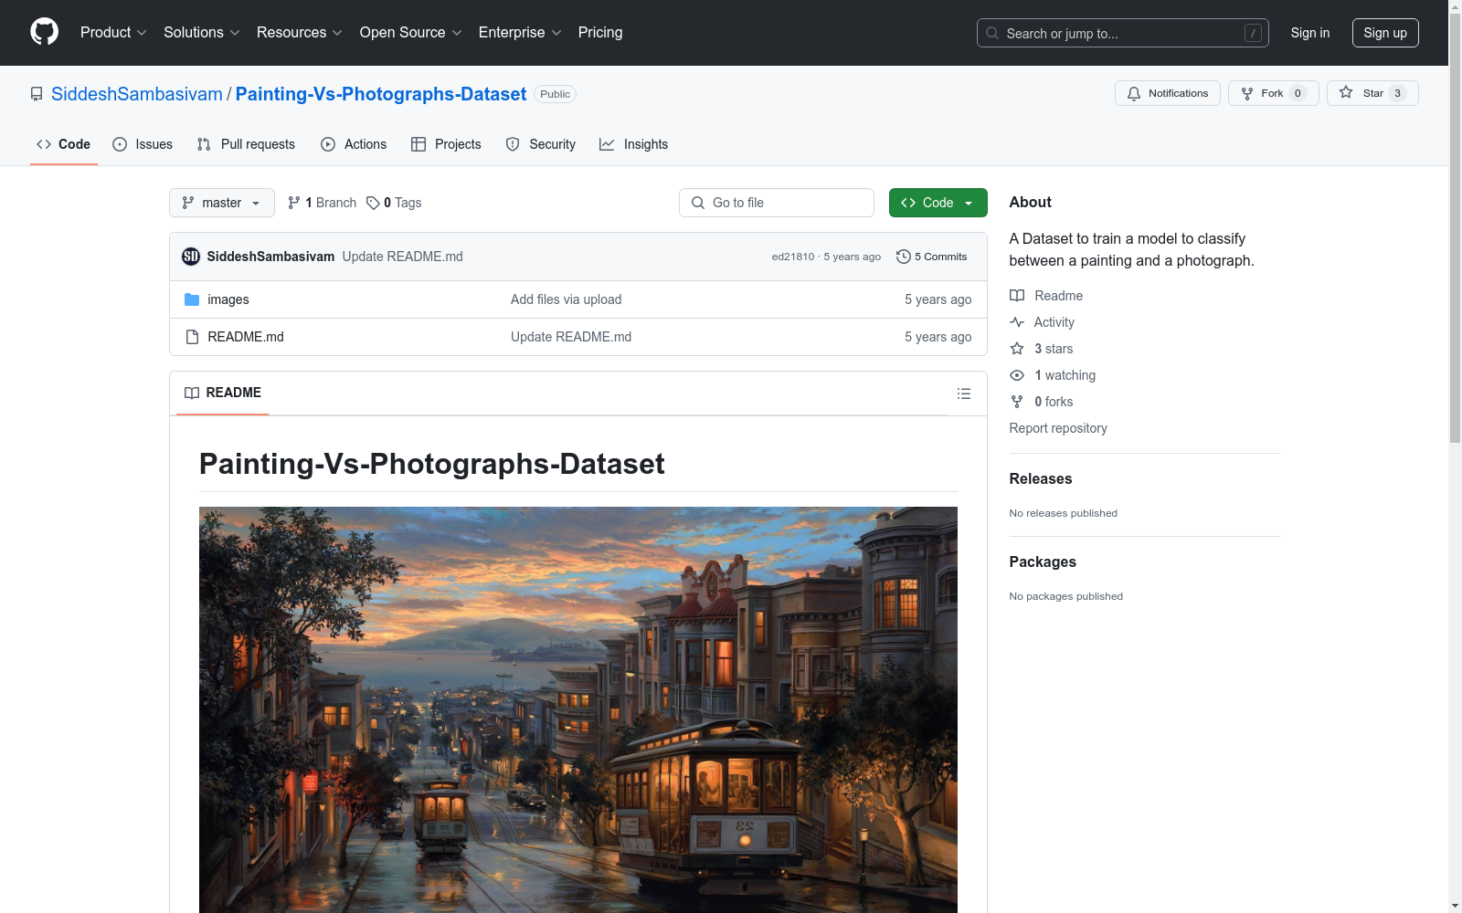Open the Insights tab
Image resolution: width=1462 pixels, height=913 pixels.
pyautogui.click(x=633, y=144)
